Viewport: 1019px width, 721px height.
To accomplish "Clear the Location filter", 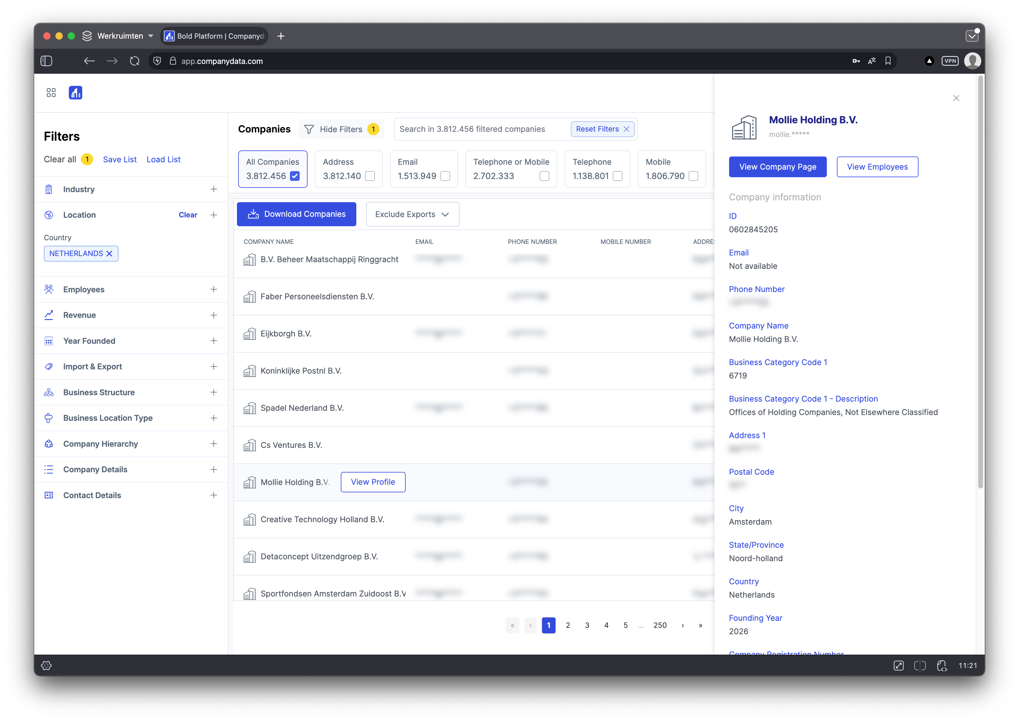I will tap(188, 215).
